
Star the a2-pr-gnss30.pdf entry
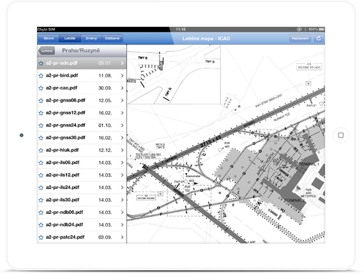point(41,138)
